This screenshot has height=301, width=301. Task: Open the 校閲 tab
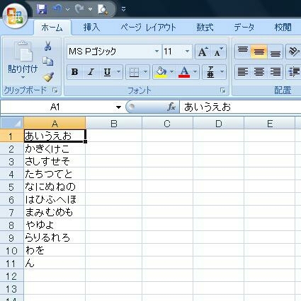pos(283,28)
